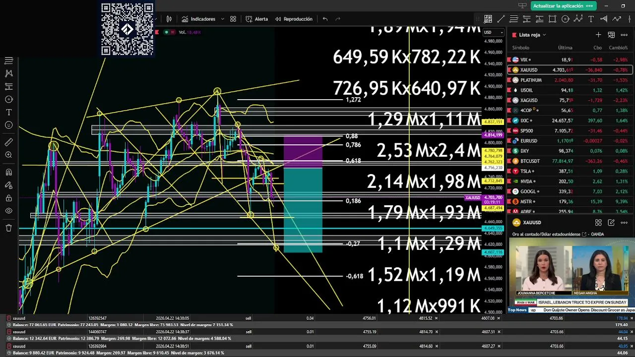635x357 pixels.
Task: Select the zigzag pattern tool in top favorites bar
Action: (578, 19)
